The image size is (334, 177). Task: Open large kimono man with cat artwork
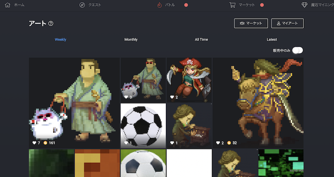[74, 103]
